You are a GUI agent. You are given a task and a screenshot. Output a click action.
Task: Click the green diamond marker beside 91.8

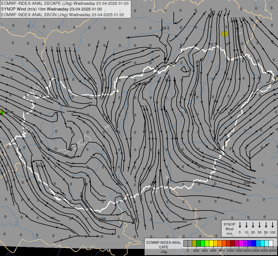click(x=2, y=112)
